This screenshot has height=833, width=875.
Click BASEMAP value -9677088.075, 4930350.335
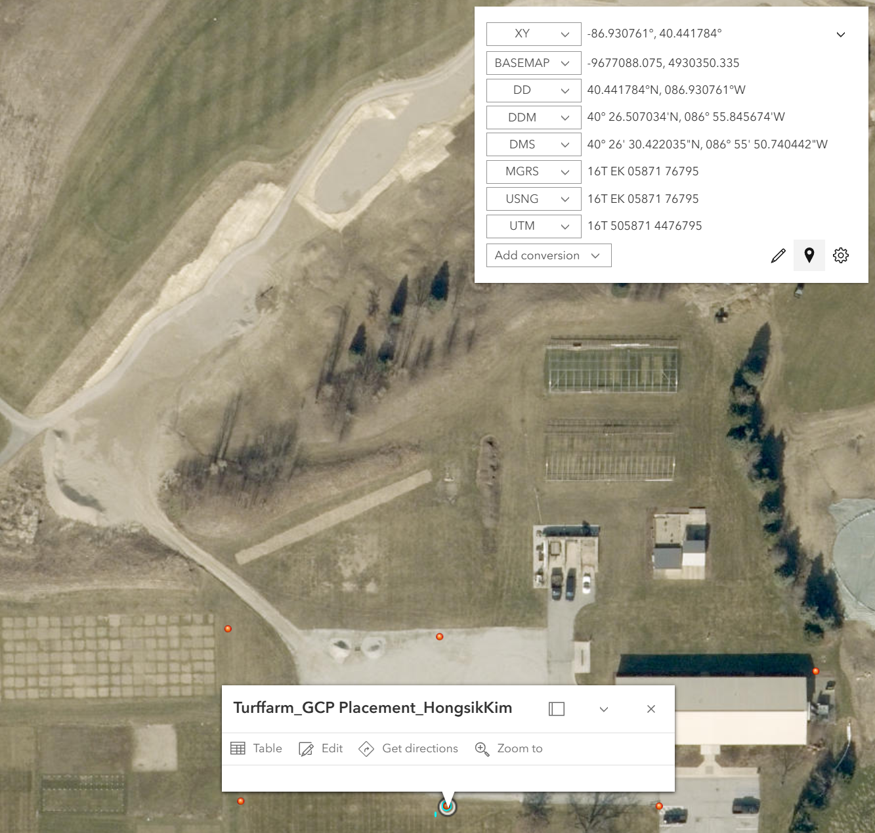tap(663, 63)
